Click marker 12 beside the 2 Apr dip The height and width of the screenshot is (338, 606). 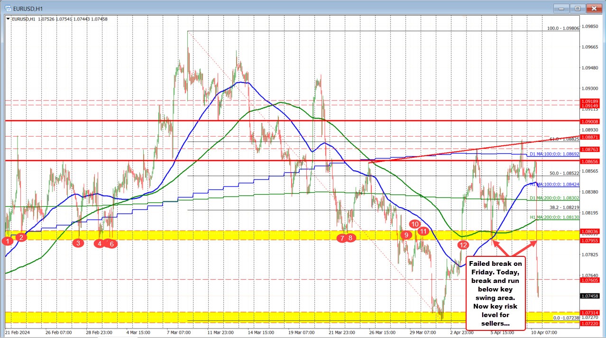[x=463, y=245]
